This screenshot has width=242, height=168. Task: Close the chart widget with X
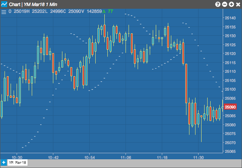coord(238,4)
